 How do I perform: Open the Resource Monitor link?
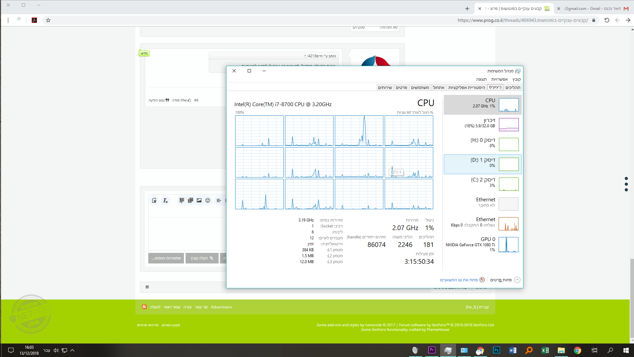tap(459, 280)
